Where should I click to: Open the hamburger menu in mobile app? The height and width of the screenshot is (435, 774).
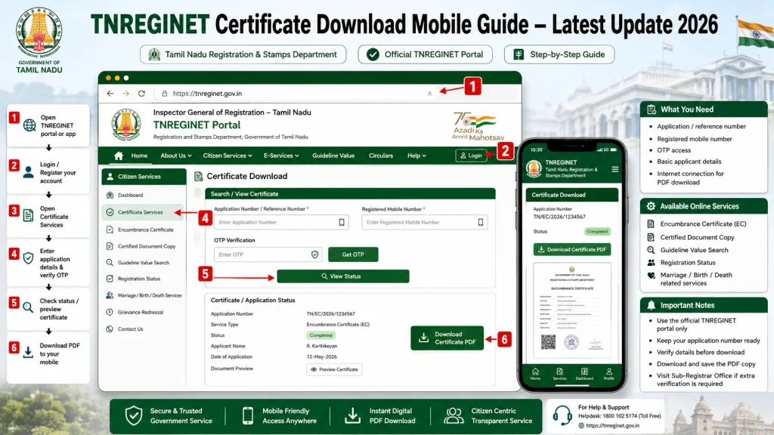pyautogui.click(x=615, y=169)
